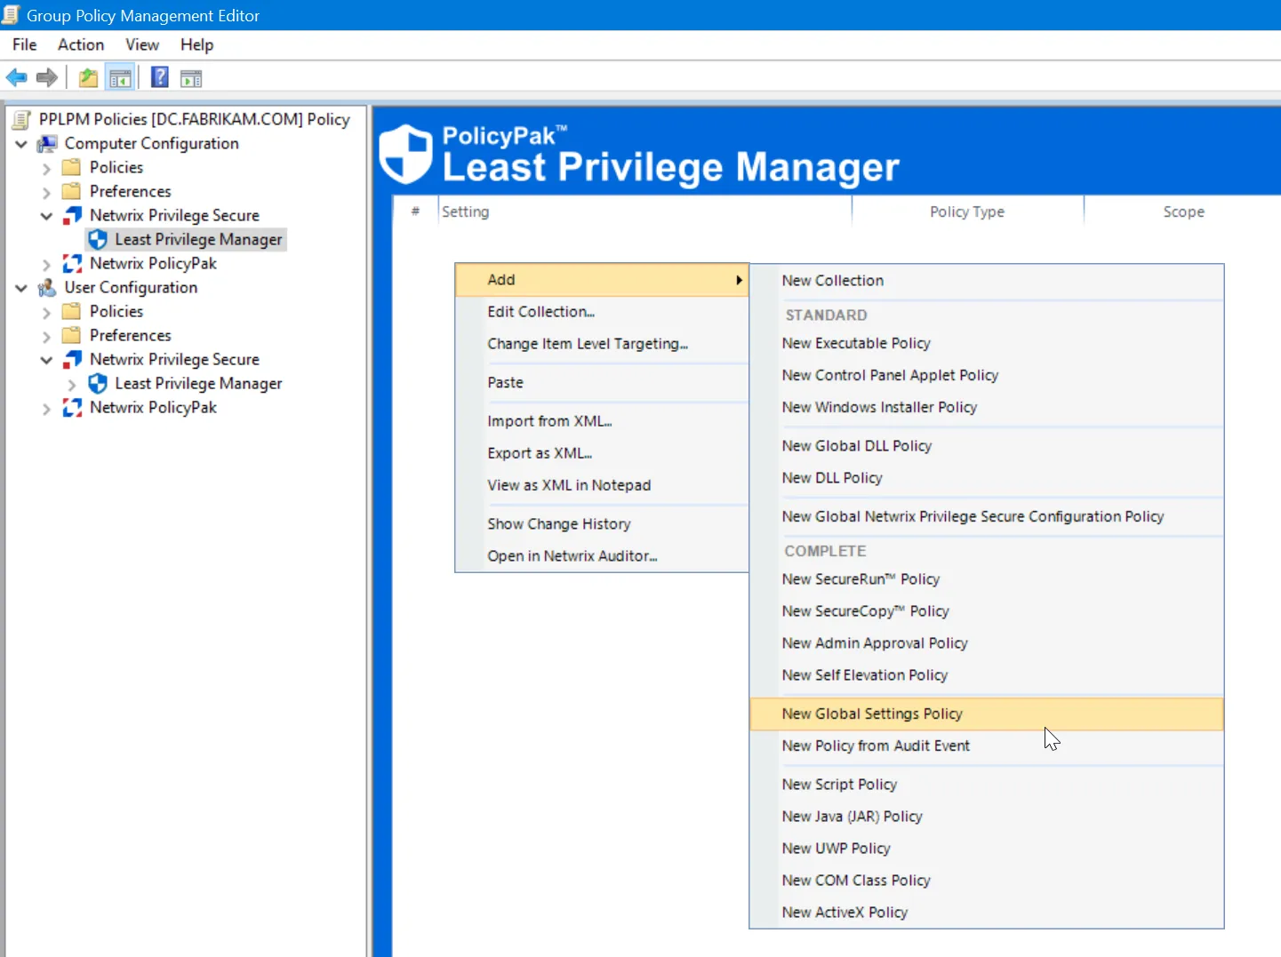The image size is (1281, 957).
Task: Expand Least Privilege Manager under User Configuration
Action: tap(72, 383)
